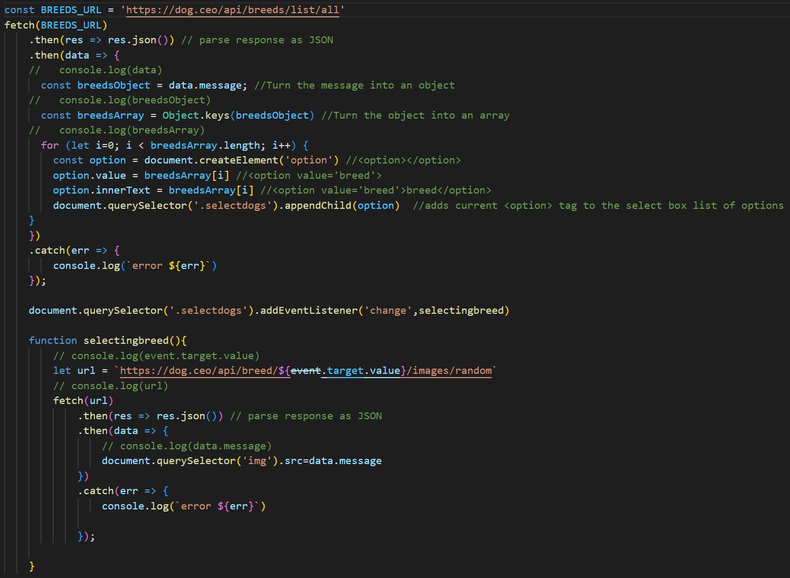Click the dog.ceo breed images URL
Viewport: 790px width, 578px height.
click(x=306, y=371)
